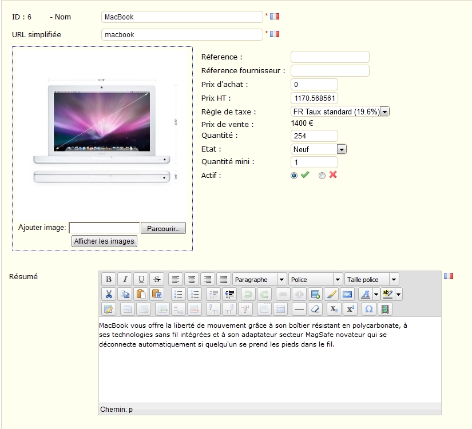The image size is (472, 429).
Task: Apply superscript formatting
Action: point(350,309)
